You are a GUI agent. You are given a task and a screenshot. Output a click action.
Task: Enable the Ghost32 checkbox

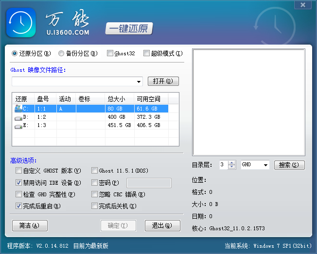pyautogui.click(x=110, y=53)
